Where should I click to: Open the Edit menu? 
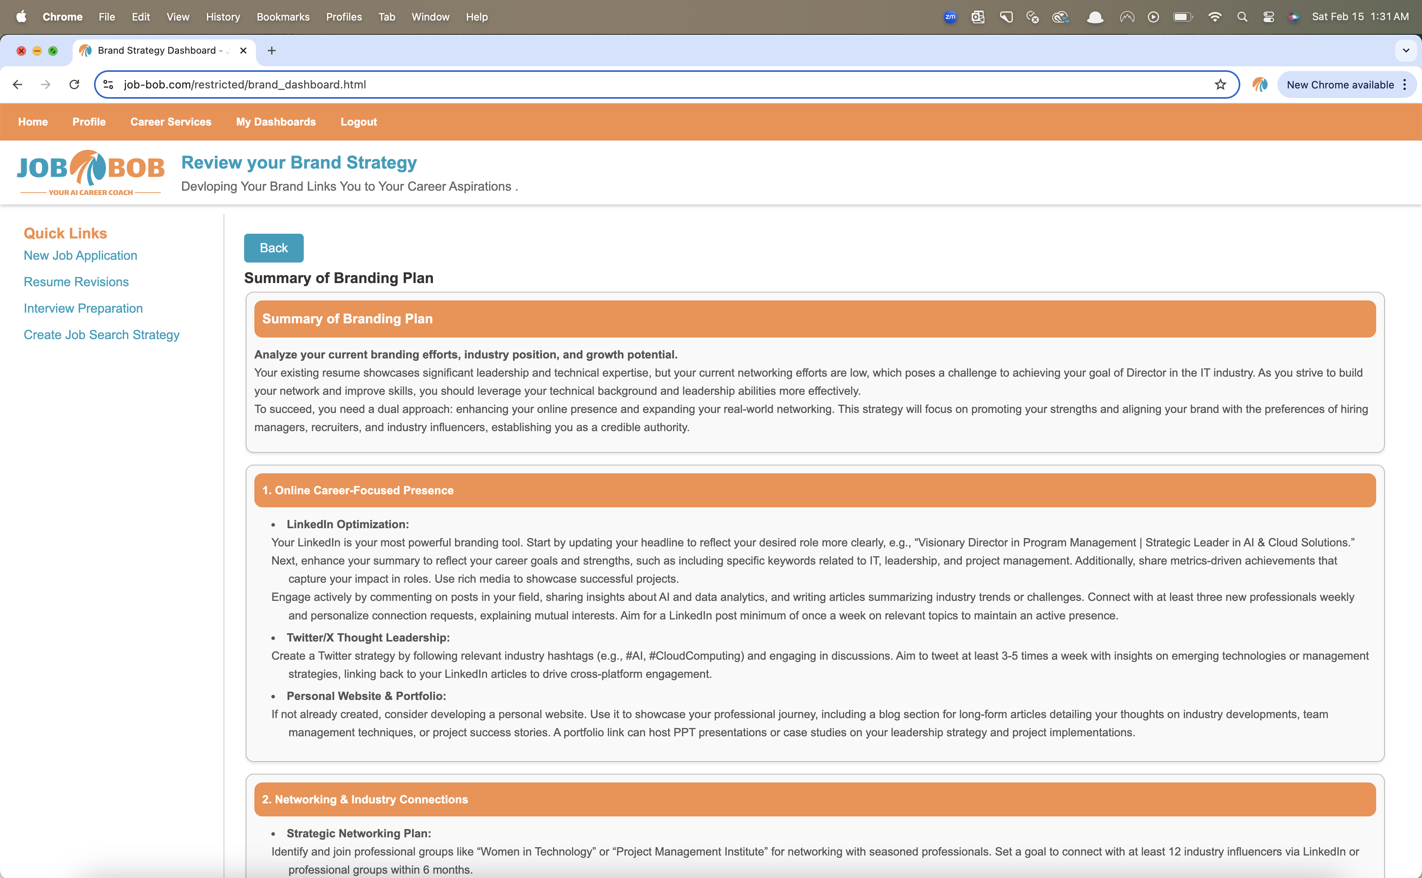(141, 17)
